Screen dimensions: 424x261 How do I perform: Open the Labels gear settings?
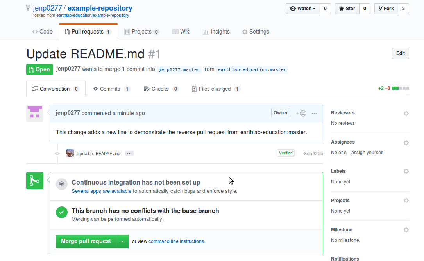[406, 171]
